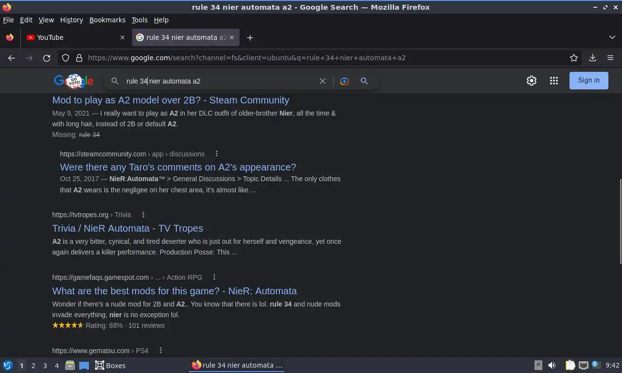Click inside the Google search query field
Viewport: 622px width, 373px height.
click(219, 81)
